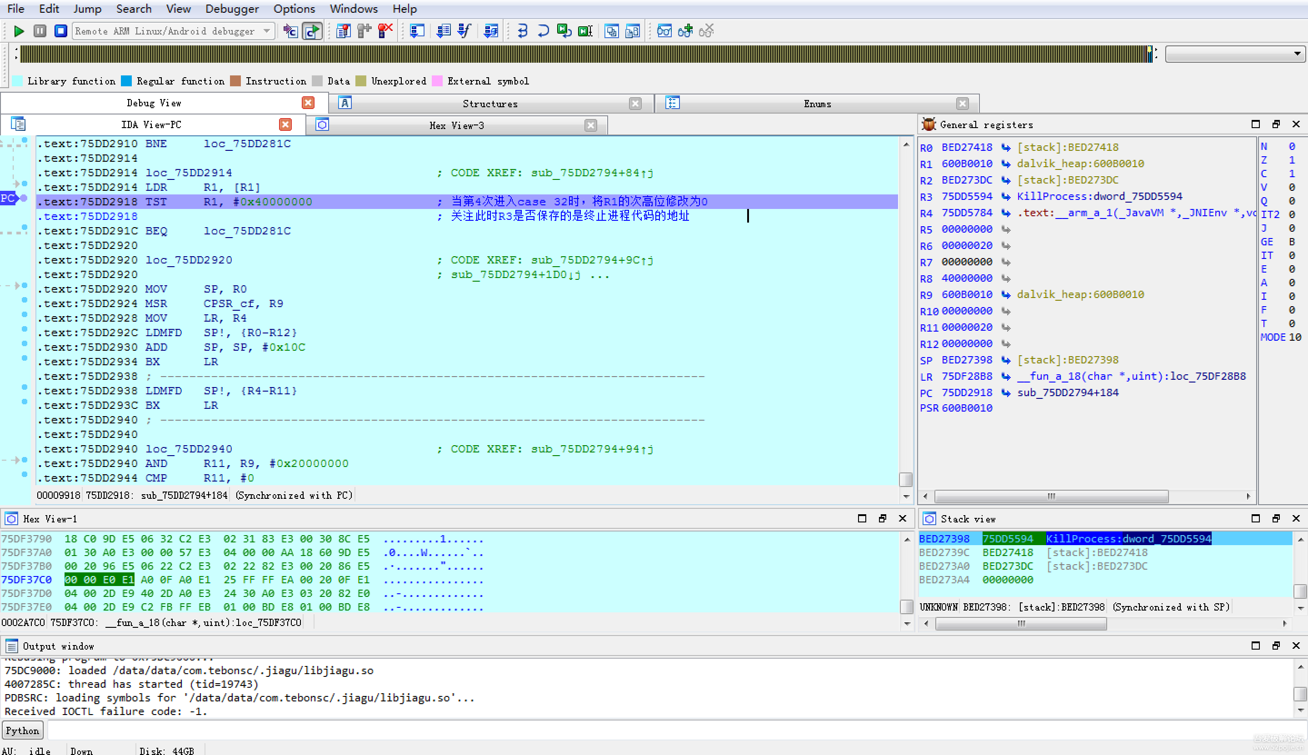Terminate process with blue stop button

click(x=61, y=31)
